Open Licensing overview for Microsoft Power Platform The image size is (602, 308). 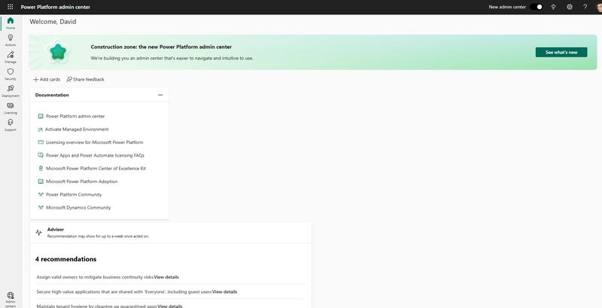click(x=95, y=142)
